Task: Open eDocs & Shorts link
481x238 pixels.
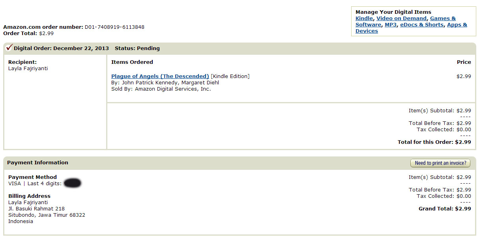Action: point(421,25)
